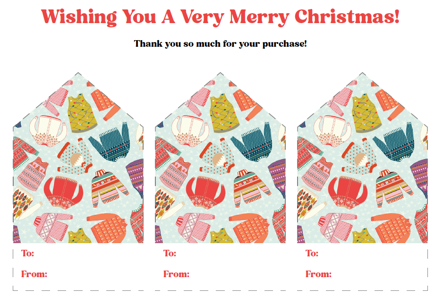Click the "Thank you so much" subtitle text

click(x=220, y=44)
